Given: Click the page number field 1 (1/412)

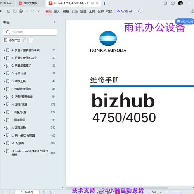Looking at the screenshot, I should [27, 192].
